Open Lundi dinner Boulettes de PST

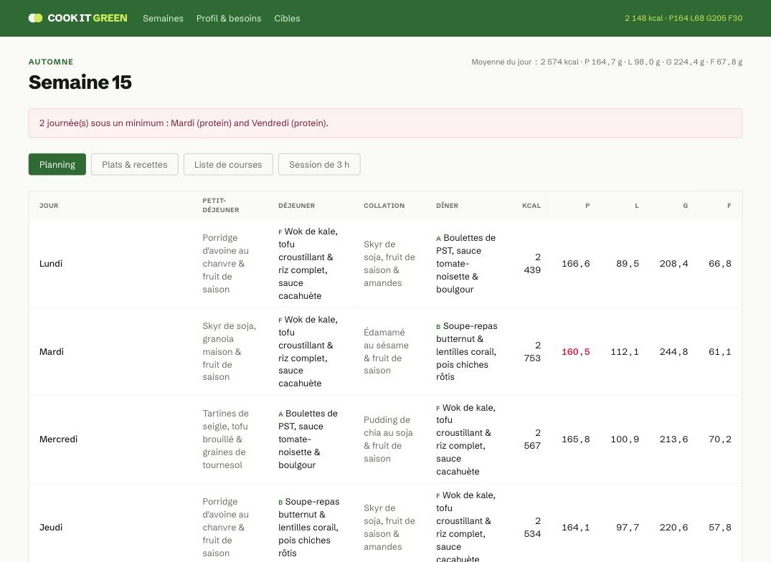466,263
